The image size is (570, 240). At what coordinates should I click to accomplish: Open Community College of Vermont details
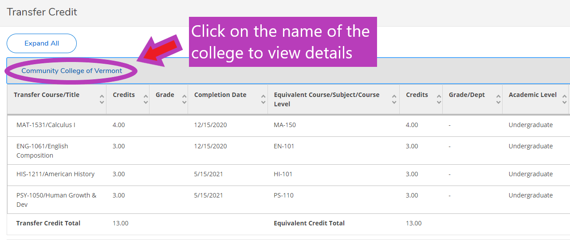[x=71, y=71]
